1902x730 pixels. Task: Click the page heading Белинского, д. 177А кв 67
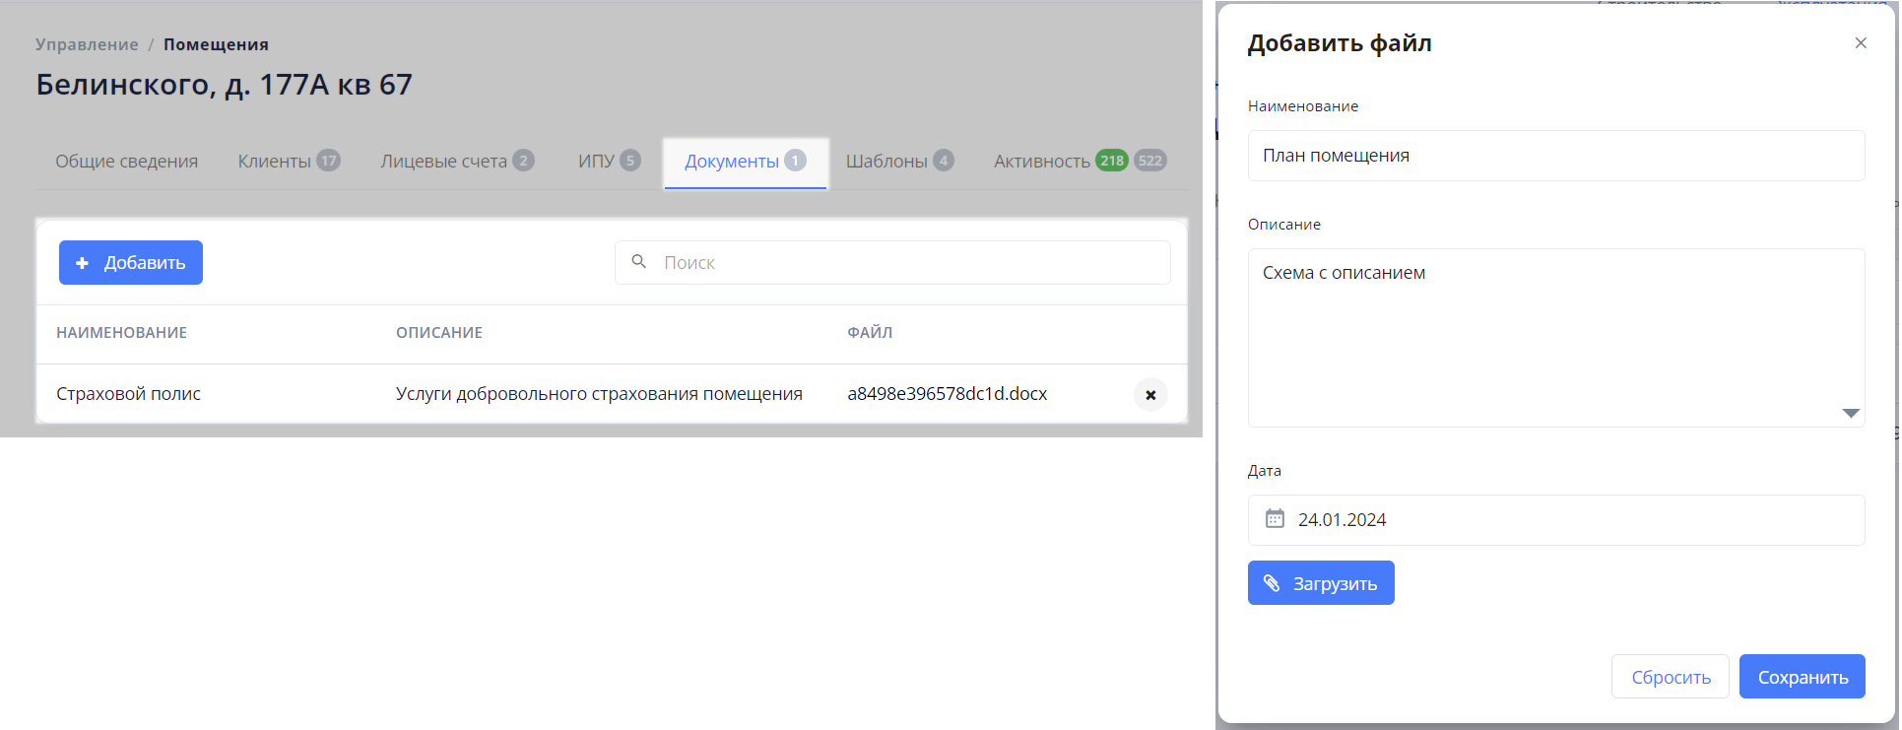[224, 85]
